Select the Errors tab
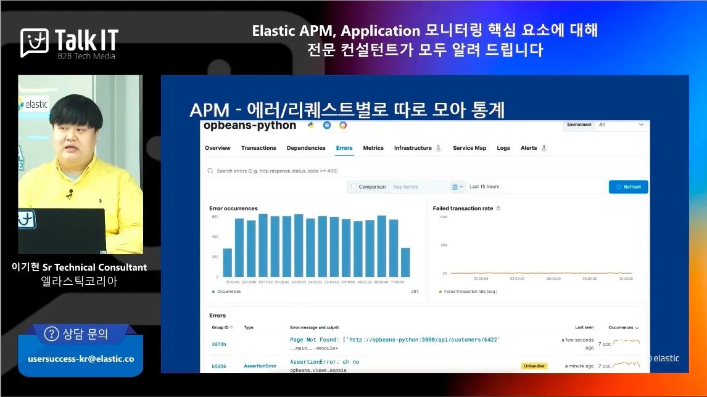This screenshot has height=397, width=707. [344, 148]
